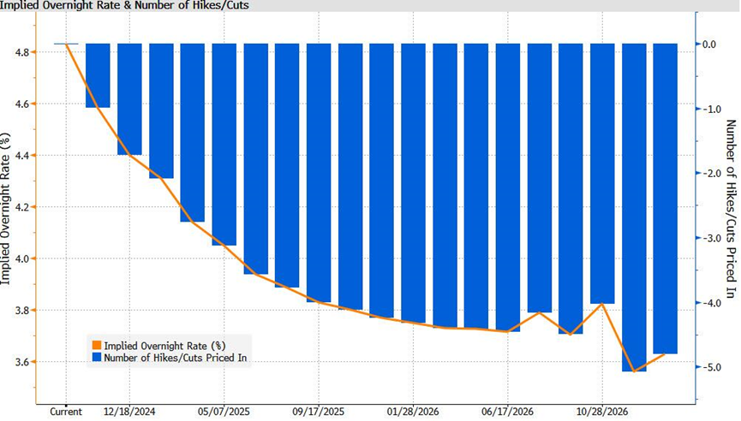Viewport: 741px width, 421px height.
Task: Click the orange Implied Overnight Rate legend swatch
Action: coord(97,346)
